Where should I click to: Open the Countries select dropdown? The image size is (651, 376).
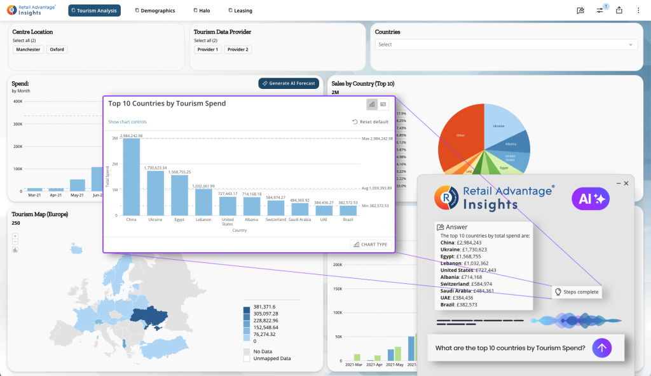pos(507,44)
